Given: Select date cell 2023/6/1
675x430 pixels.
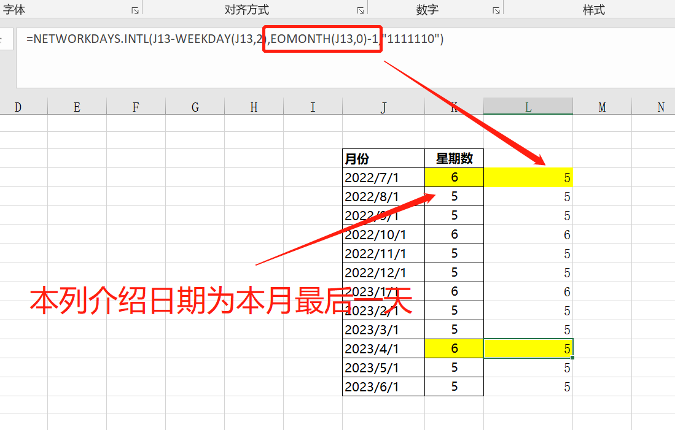Looking at the screenshot, I should (383, 386).
